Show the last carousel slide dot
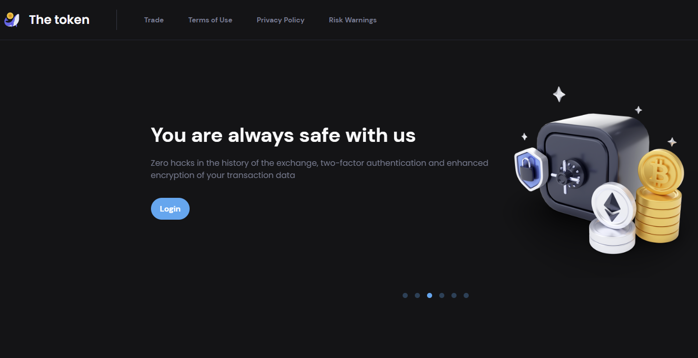This screenshot has height=358, width=698. point(466,295)
